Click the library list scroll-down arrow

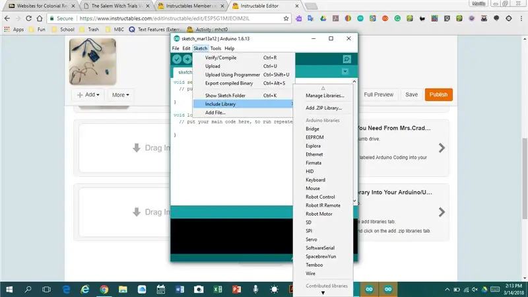click(323, 293)
